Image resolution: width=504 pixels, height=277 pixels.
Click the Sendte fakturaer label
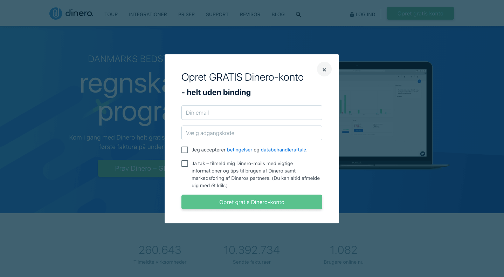(252, 262)
